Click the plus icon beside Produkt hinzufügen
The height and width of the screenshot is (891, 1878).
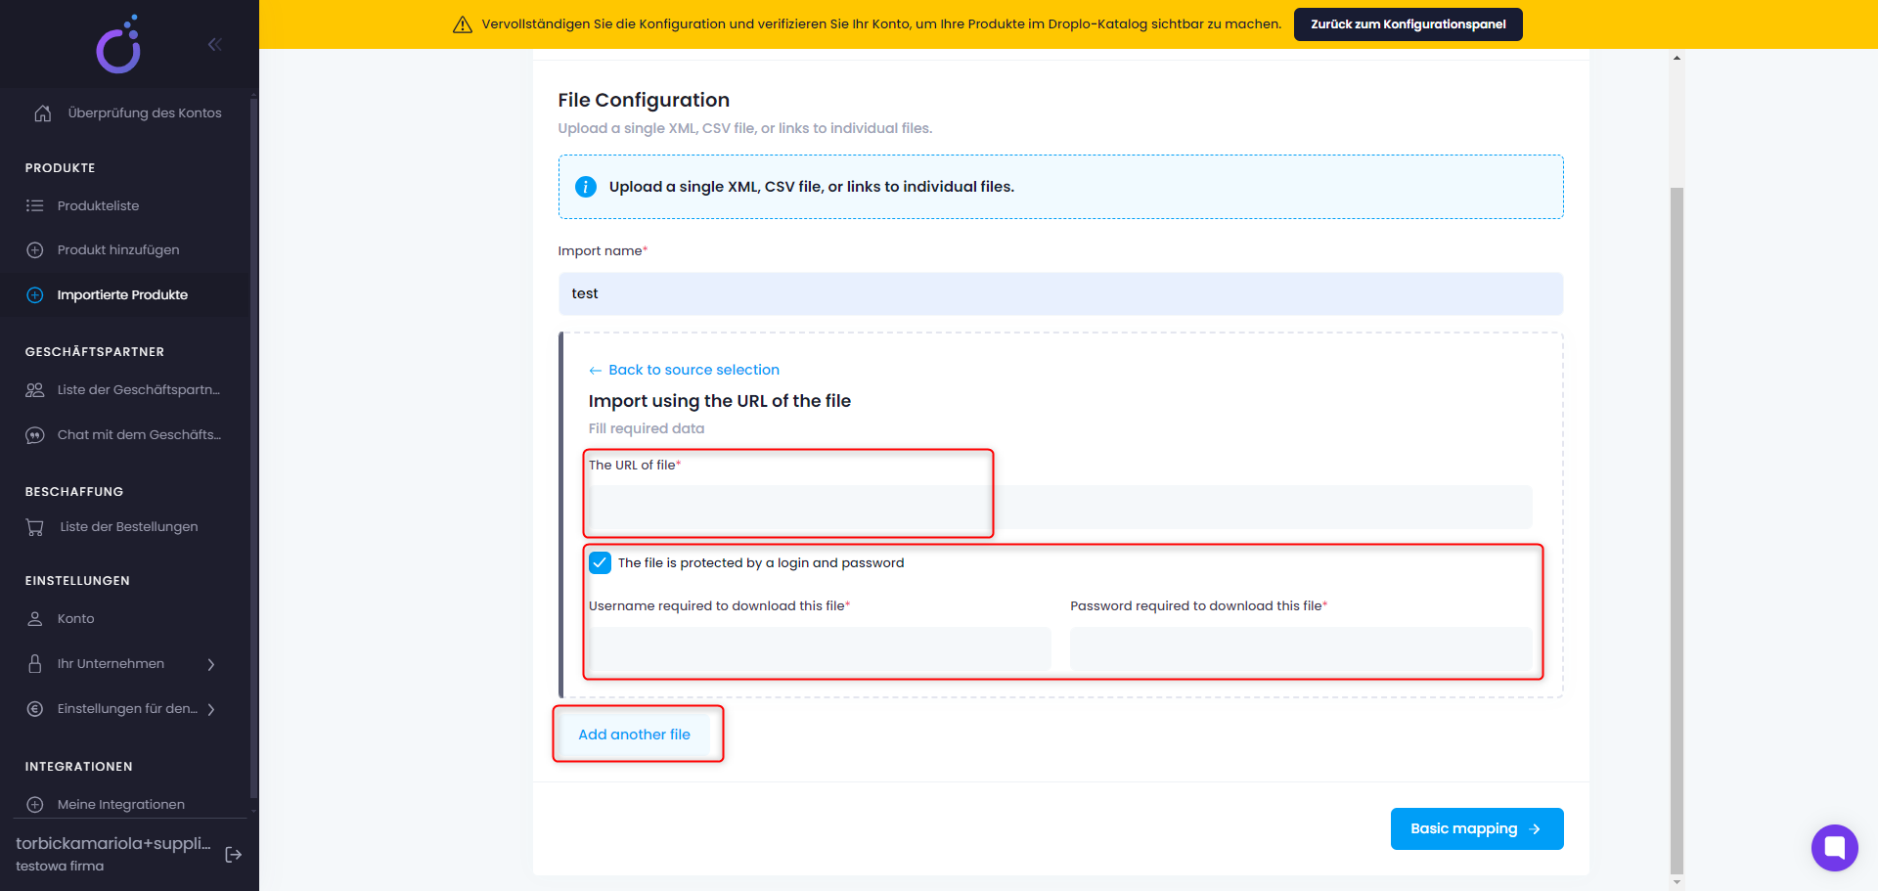pyautogui.click(x=35, y=250)
